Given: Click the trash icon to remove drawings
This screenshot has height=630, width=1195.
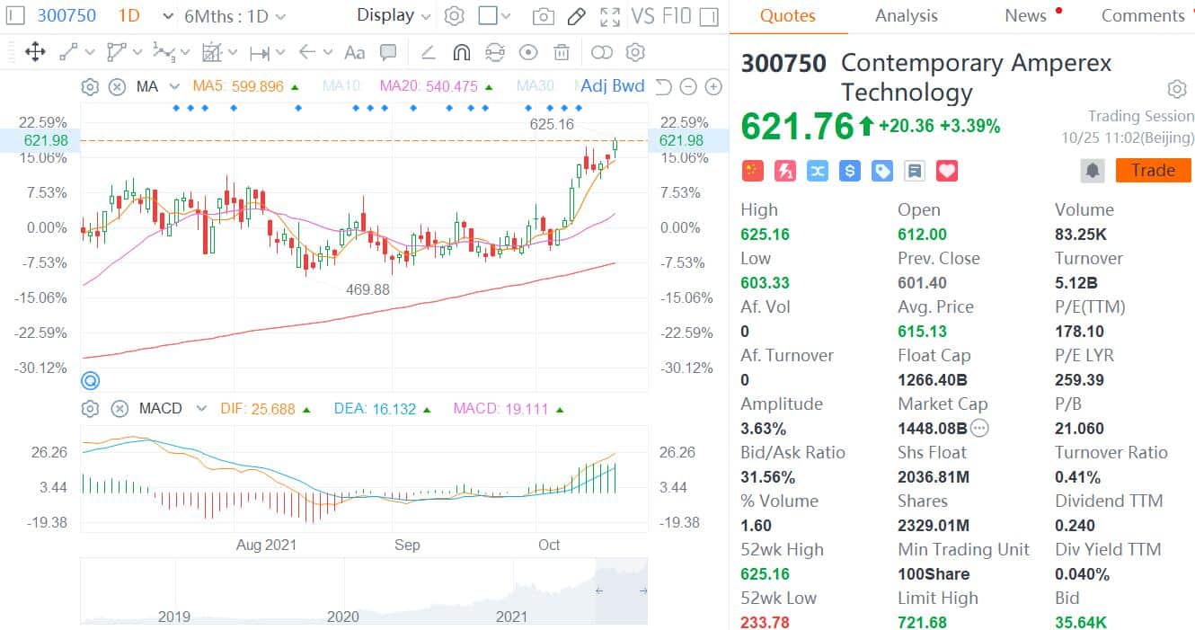Looking at the screenshot, I should 562,53.
